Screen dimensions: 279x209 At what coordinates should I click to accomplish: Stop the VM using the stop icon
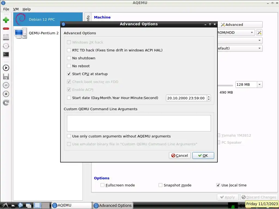click(6, 94)
